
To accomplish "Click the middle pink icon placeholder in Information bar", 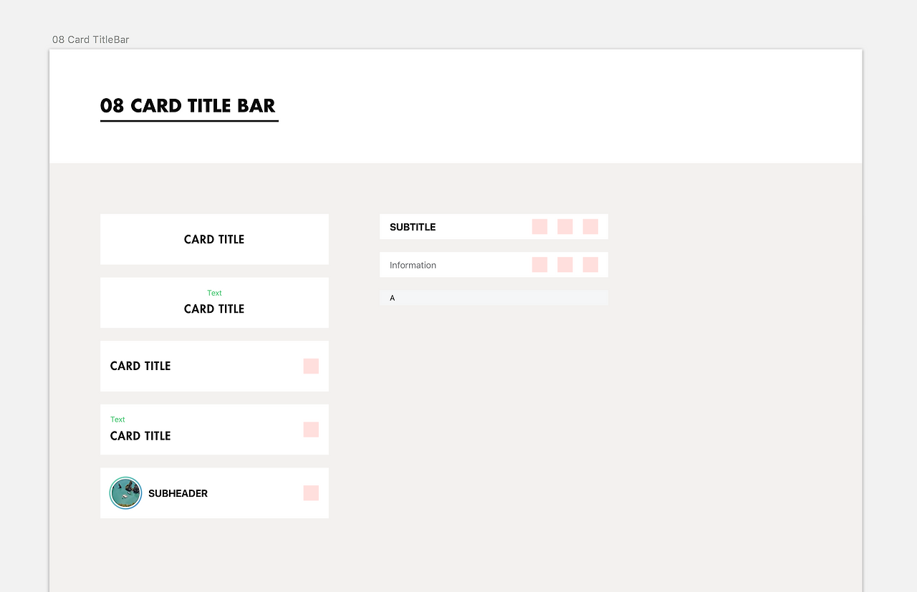I will click(565, 265).
